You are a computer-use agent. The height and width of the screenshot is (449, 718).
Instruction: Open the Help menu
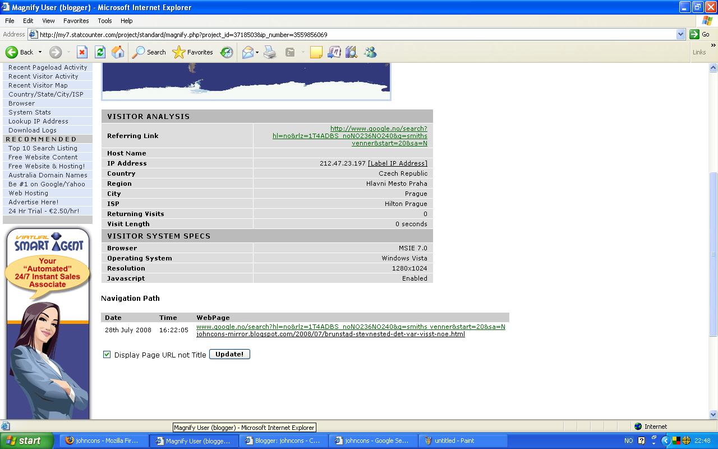click(126, 21)
